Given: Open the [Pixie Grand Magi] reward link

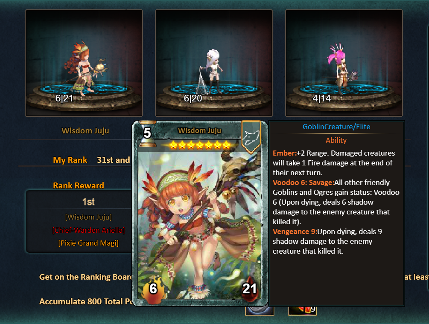Looking at the screenshot, I should coord(88,243).
